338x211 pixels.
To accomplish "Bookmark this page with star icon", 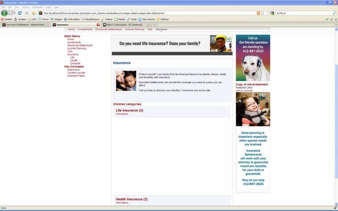I will [262, 13].
